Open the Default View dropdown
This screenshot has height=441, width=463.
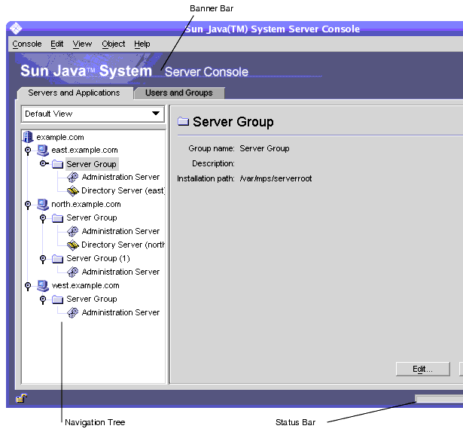93,114
